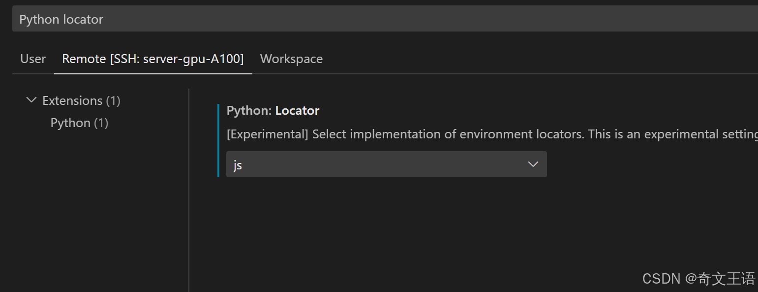Click the (1) count beside Python item
Screen dimensions: 758x292
pos(101,123)
